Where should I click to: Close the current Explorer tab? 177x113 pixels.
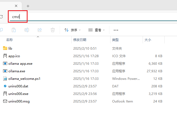click(16, 6)
